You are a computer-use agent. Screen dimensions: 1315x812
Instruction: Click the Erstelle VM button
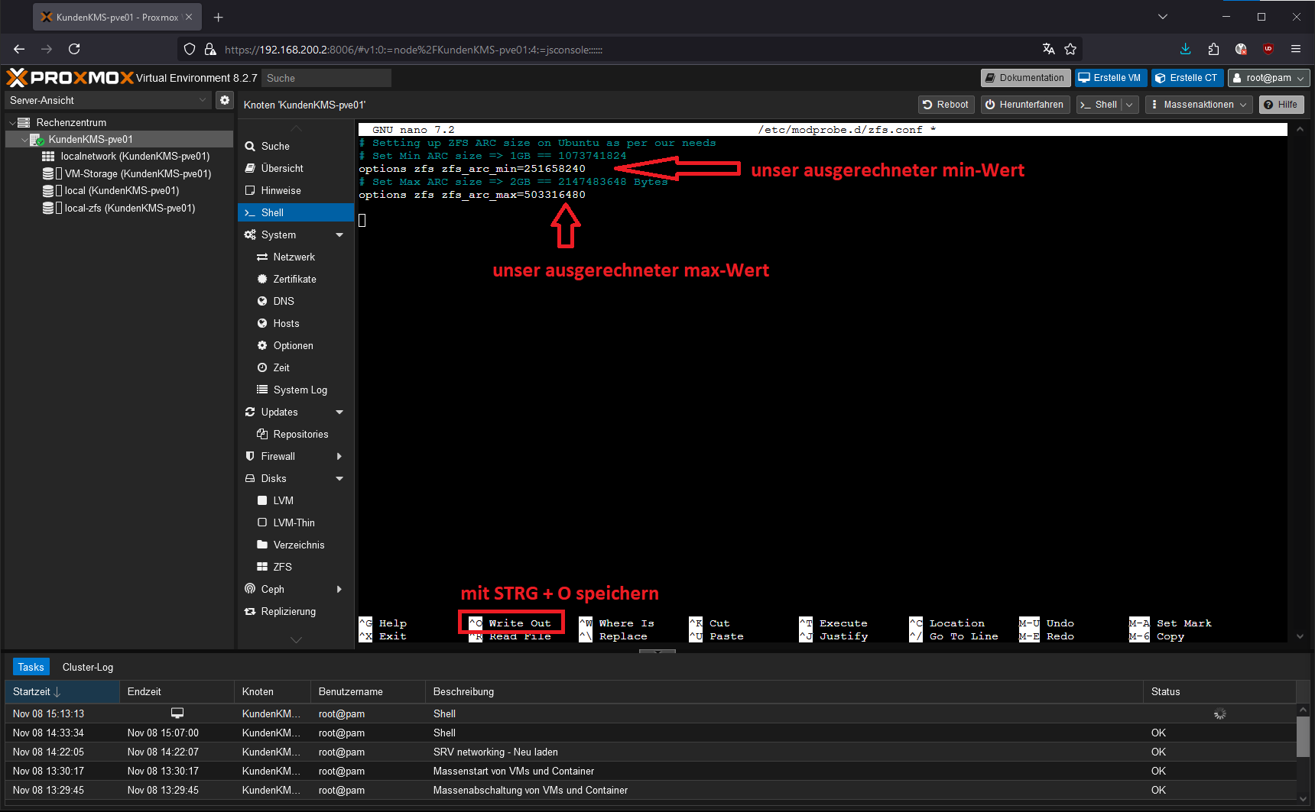[x=1109, y=78]
